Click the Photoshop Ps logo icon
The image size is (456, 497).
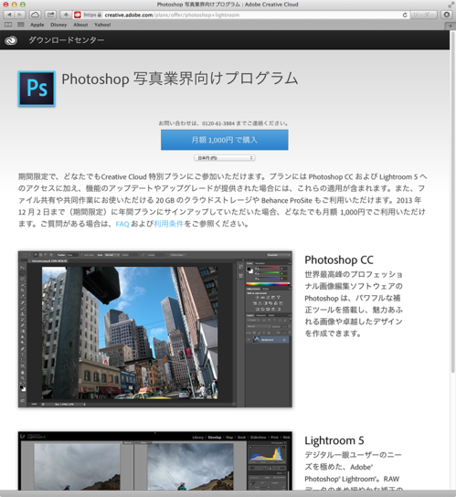point(37,89)
